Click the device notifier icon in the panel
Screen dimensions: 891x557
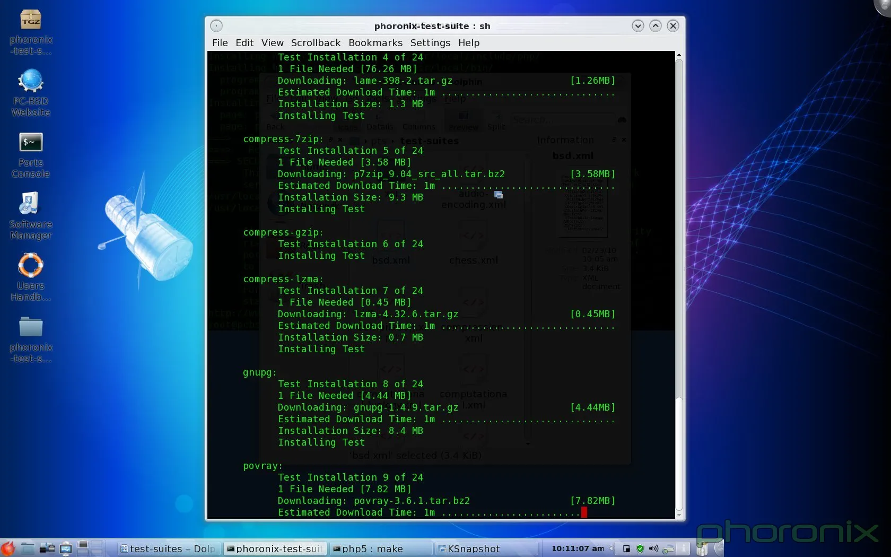point(66,548)
